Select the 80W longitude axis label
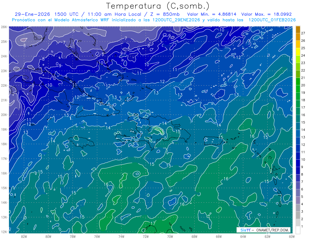The height and width of the screenshot is (240, 310). pyautogui.click(x=48, y=237)
